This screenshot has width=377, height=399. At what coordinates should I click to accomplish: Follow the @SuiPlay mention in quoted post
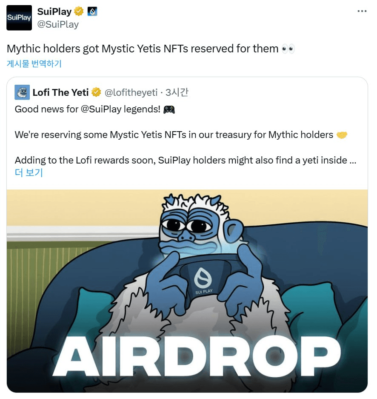[x=101, y=109]
